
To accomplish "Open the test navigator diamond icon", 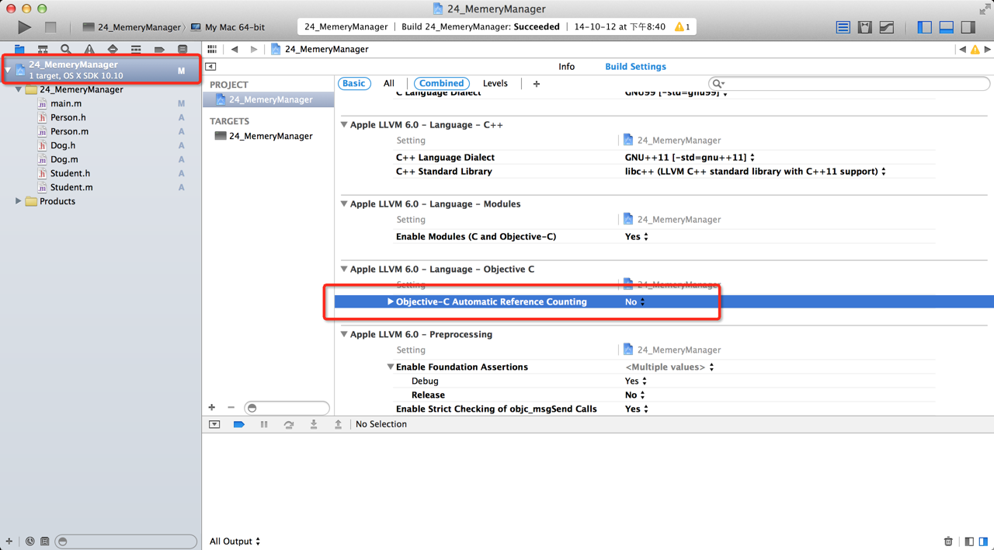I will tap(113, 49).
